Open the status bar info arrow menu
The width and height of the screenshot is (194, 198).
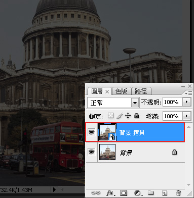[x=54, y=190]
